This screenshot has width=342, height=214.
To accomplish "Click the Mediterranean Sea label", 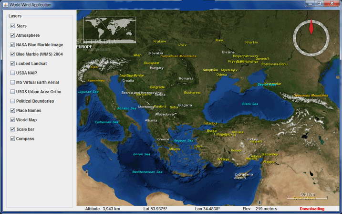I will 147,172.
